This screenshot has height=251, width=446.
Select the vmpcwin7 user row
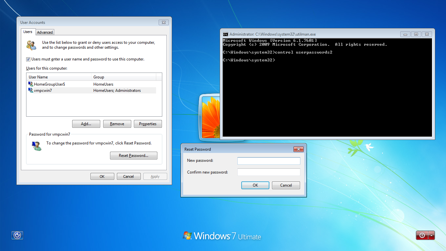pos(91,91)
